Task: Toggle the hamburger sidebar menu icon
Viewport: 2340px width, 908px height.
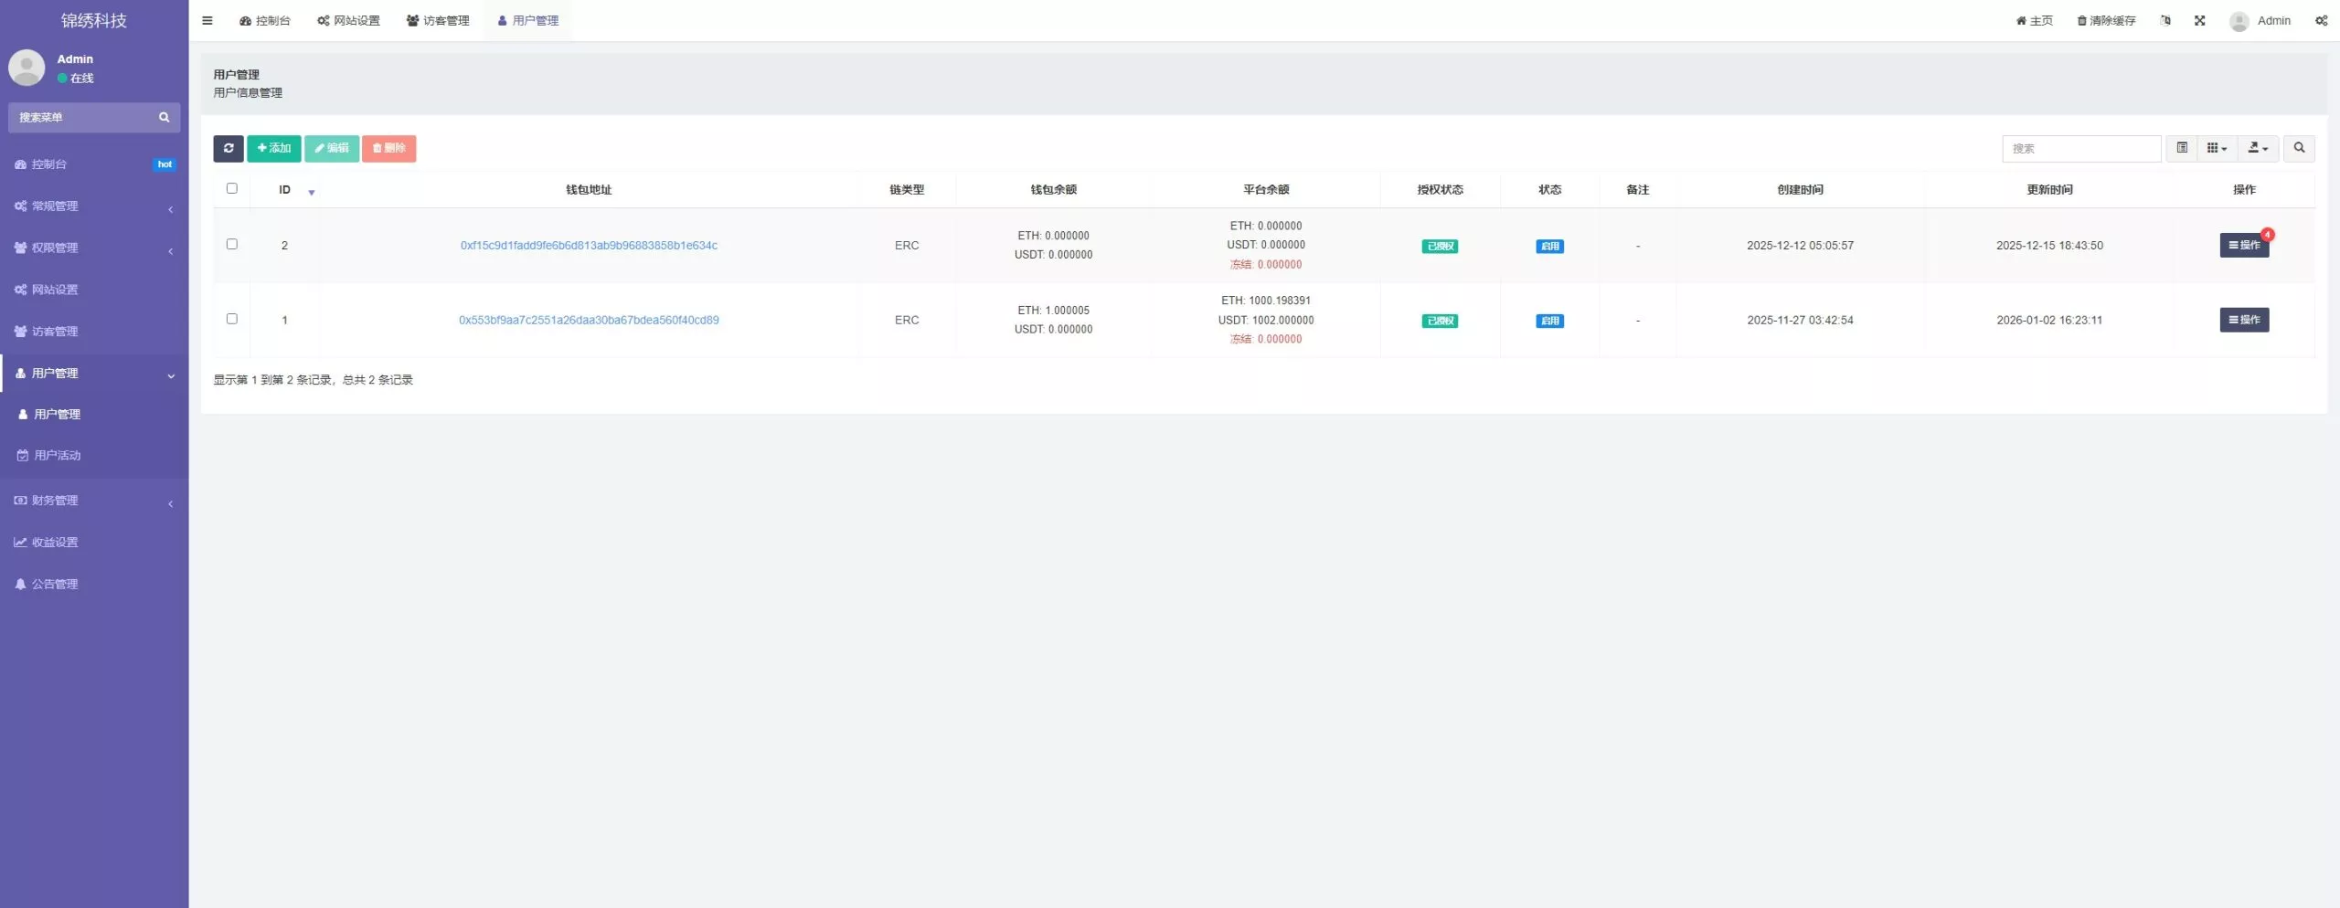Action: point(207,20)
